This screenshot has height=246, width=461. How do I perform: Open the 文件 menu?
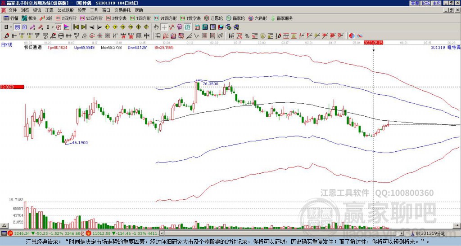click(13, 10)
